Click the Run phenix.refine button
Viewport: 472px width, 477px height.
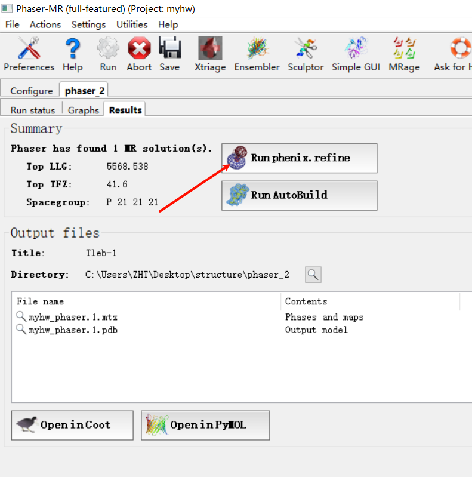click(300, 158)
